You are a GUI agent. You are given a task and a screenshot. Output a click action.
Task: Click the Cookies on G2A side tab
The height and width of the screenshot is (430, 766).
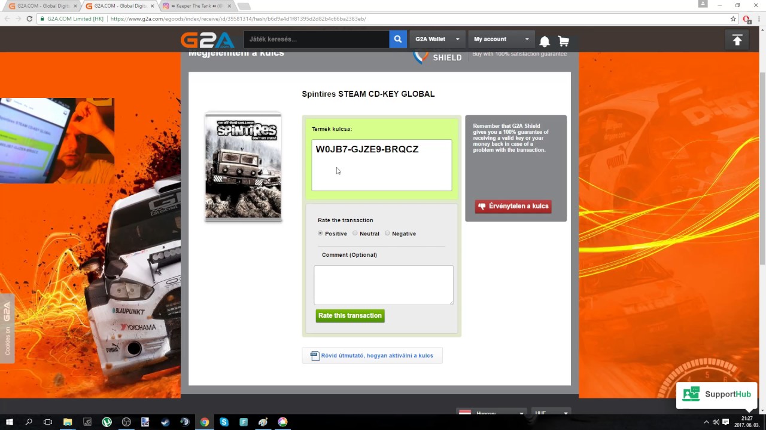pyautogui.click(x=7, y=328)
